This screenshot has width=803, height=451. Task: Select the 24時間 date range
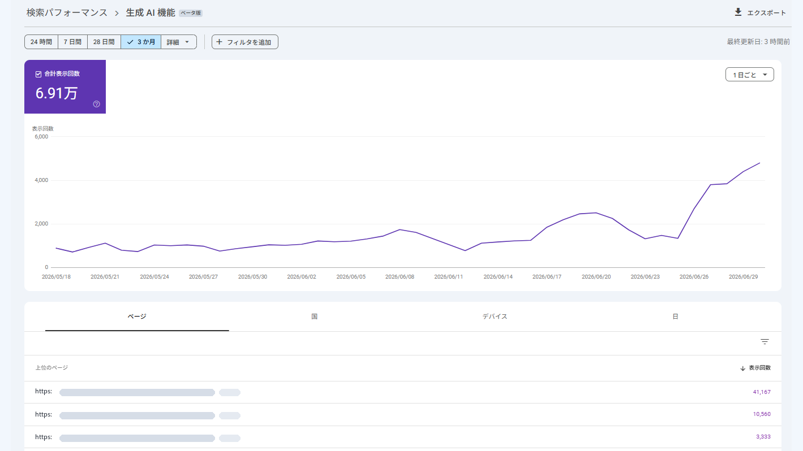tap(41, 42)
